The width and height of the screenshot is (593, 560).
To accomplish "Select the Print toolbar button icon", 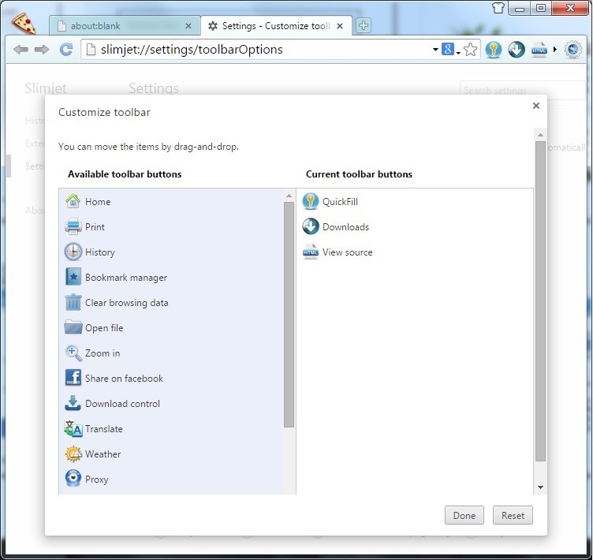I will [73, 226].
